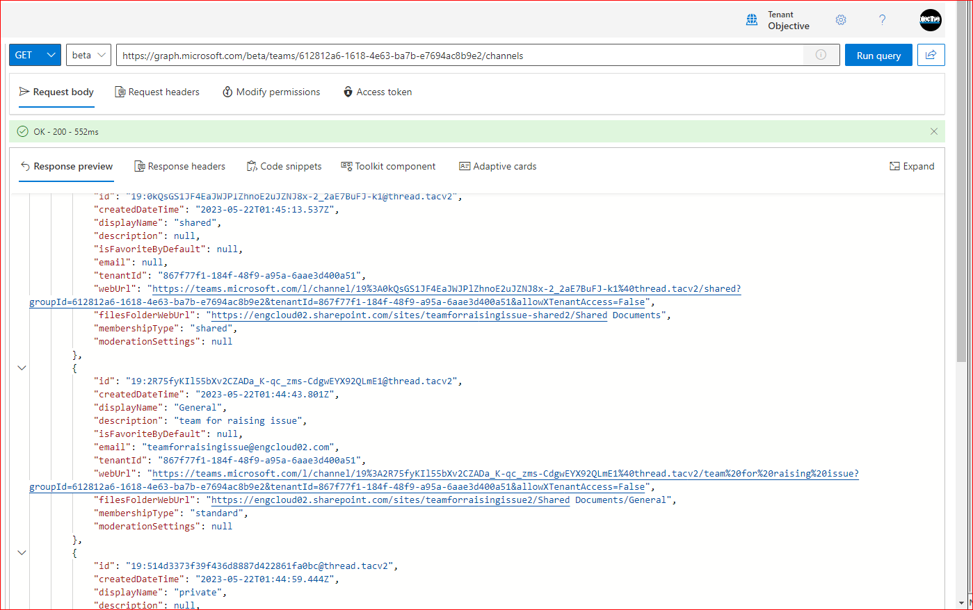Image resolution: width=973 pixels, height=610 pixels.
Task: Click the Run query button
Action: (x=878, y=55)
